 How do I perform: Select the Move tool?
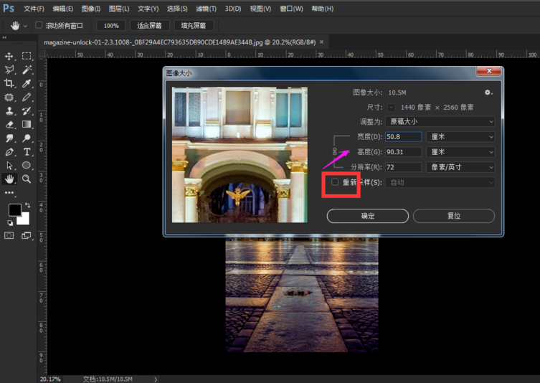coord(9,56)
